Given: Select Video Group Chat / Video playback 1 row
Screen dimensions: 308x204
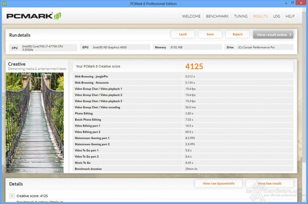Looking at the screenshot, I should [x=183, y=89].
